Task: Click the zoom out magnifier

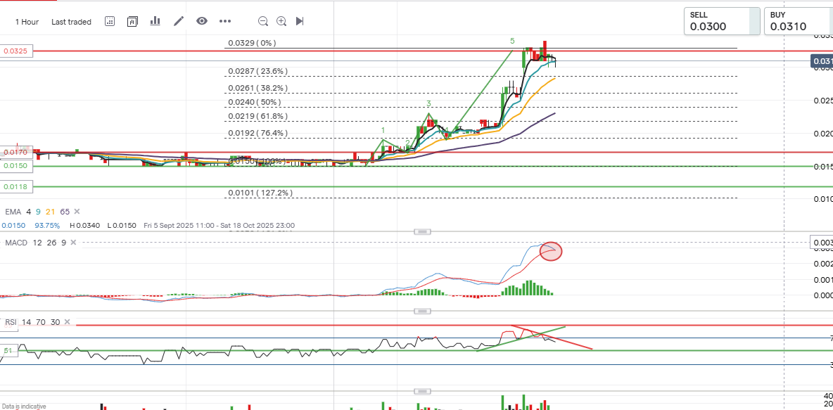Action: [263, 21]
